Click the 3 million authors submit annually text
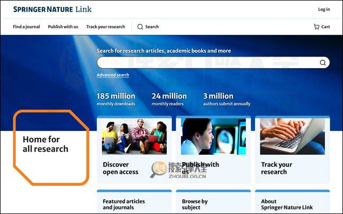This screenshot has width=343, height=214. [x=227, y=99]
